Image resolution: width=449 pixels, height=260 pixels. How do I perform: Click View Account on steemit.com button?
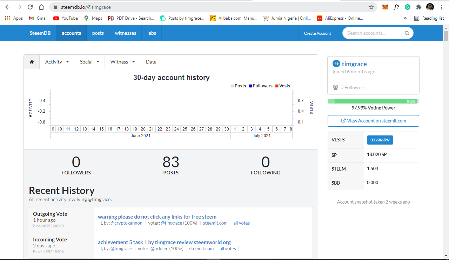[x=373, y=121]
